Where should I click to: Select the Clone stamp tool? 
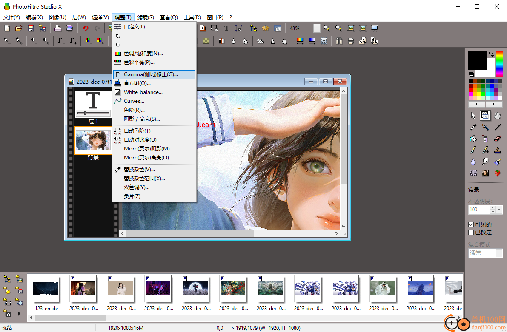tap(497, 150)
